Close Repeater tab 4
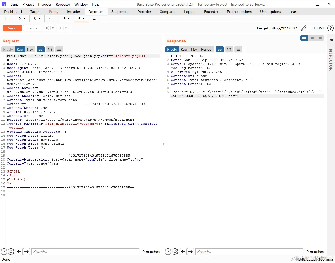Viewport: 335px width, 263px height. click(x=54, y=19)
